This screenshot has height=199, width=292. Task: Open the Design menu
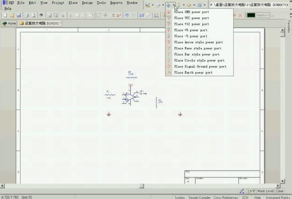click(x=87, y=3)
